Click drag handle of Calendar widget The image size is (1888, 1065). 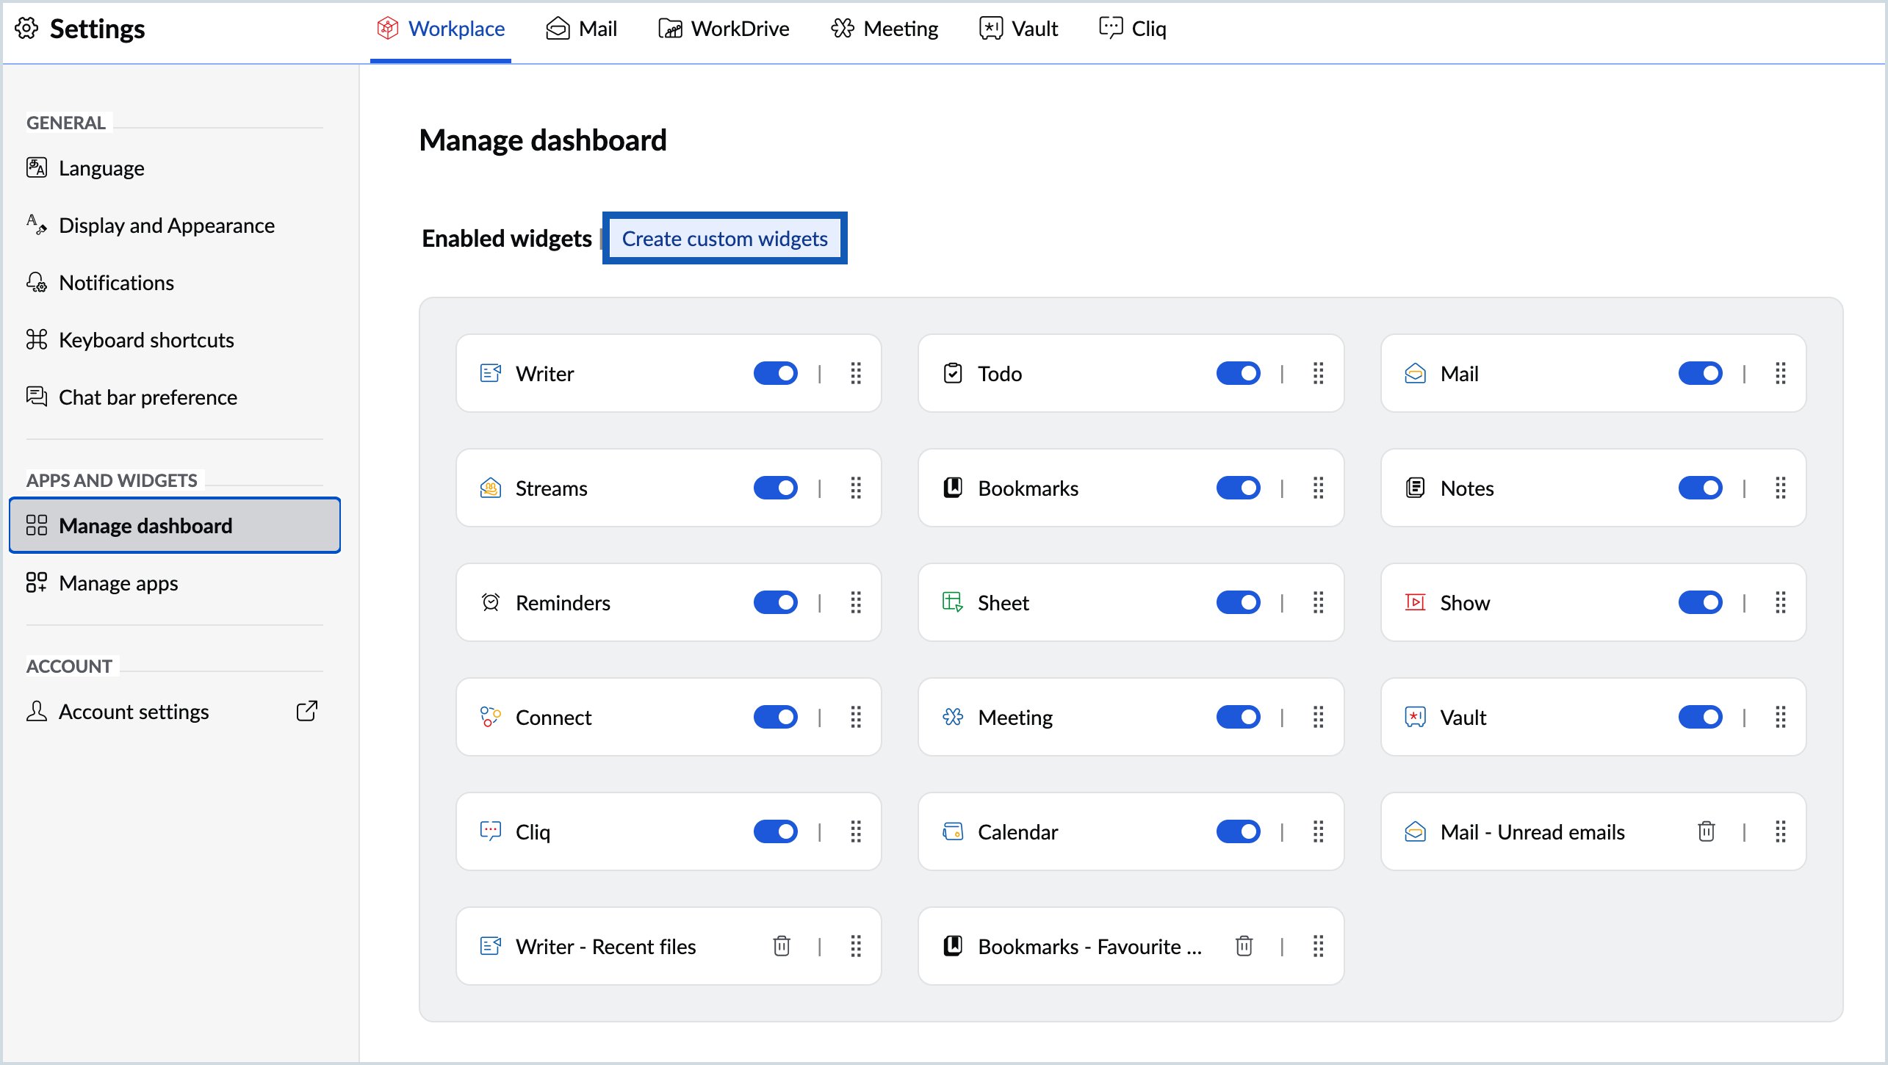(1319, 831)
